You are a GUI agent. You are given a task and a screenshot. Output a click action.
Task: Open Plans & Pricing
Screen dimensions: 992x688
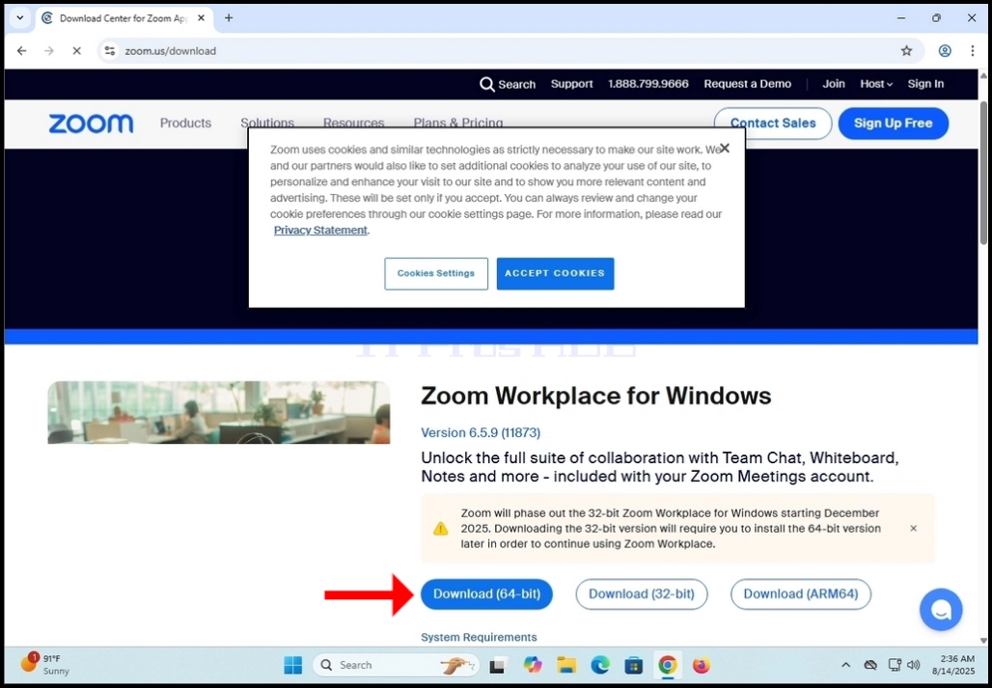[x=458, y=124]
